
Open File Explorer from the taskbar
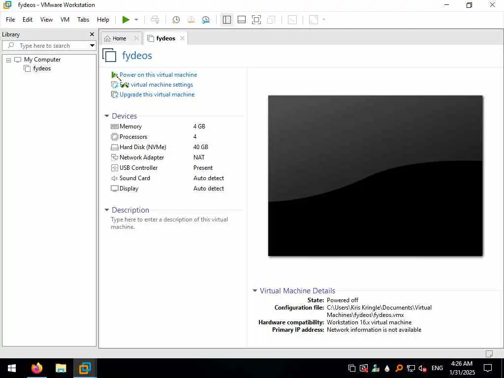(61, 368)
